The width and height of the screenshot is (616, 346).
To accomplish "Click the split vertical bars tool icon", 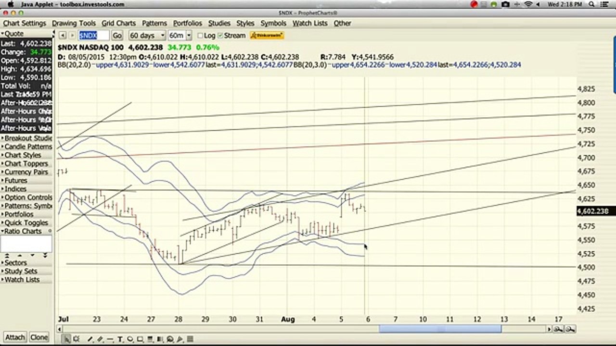I will click(160, 339).
